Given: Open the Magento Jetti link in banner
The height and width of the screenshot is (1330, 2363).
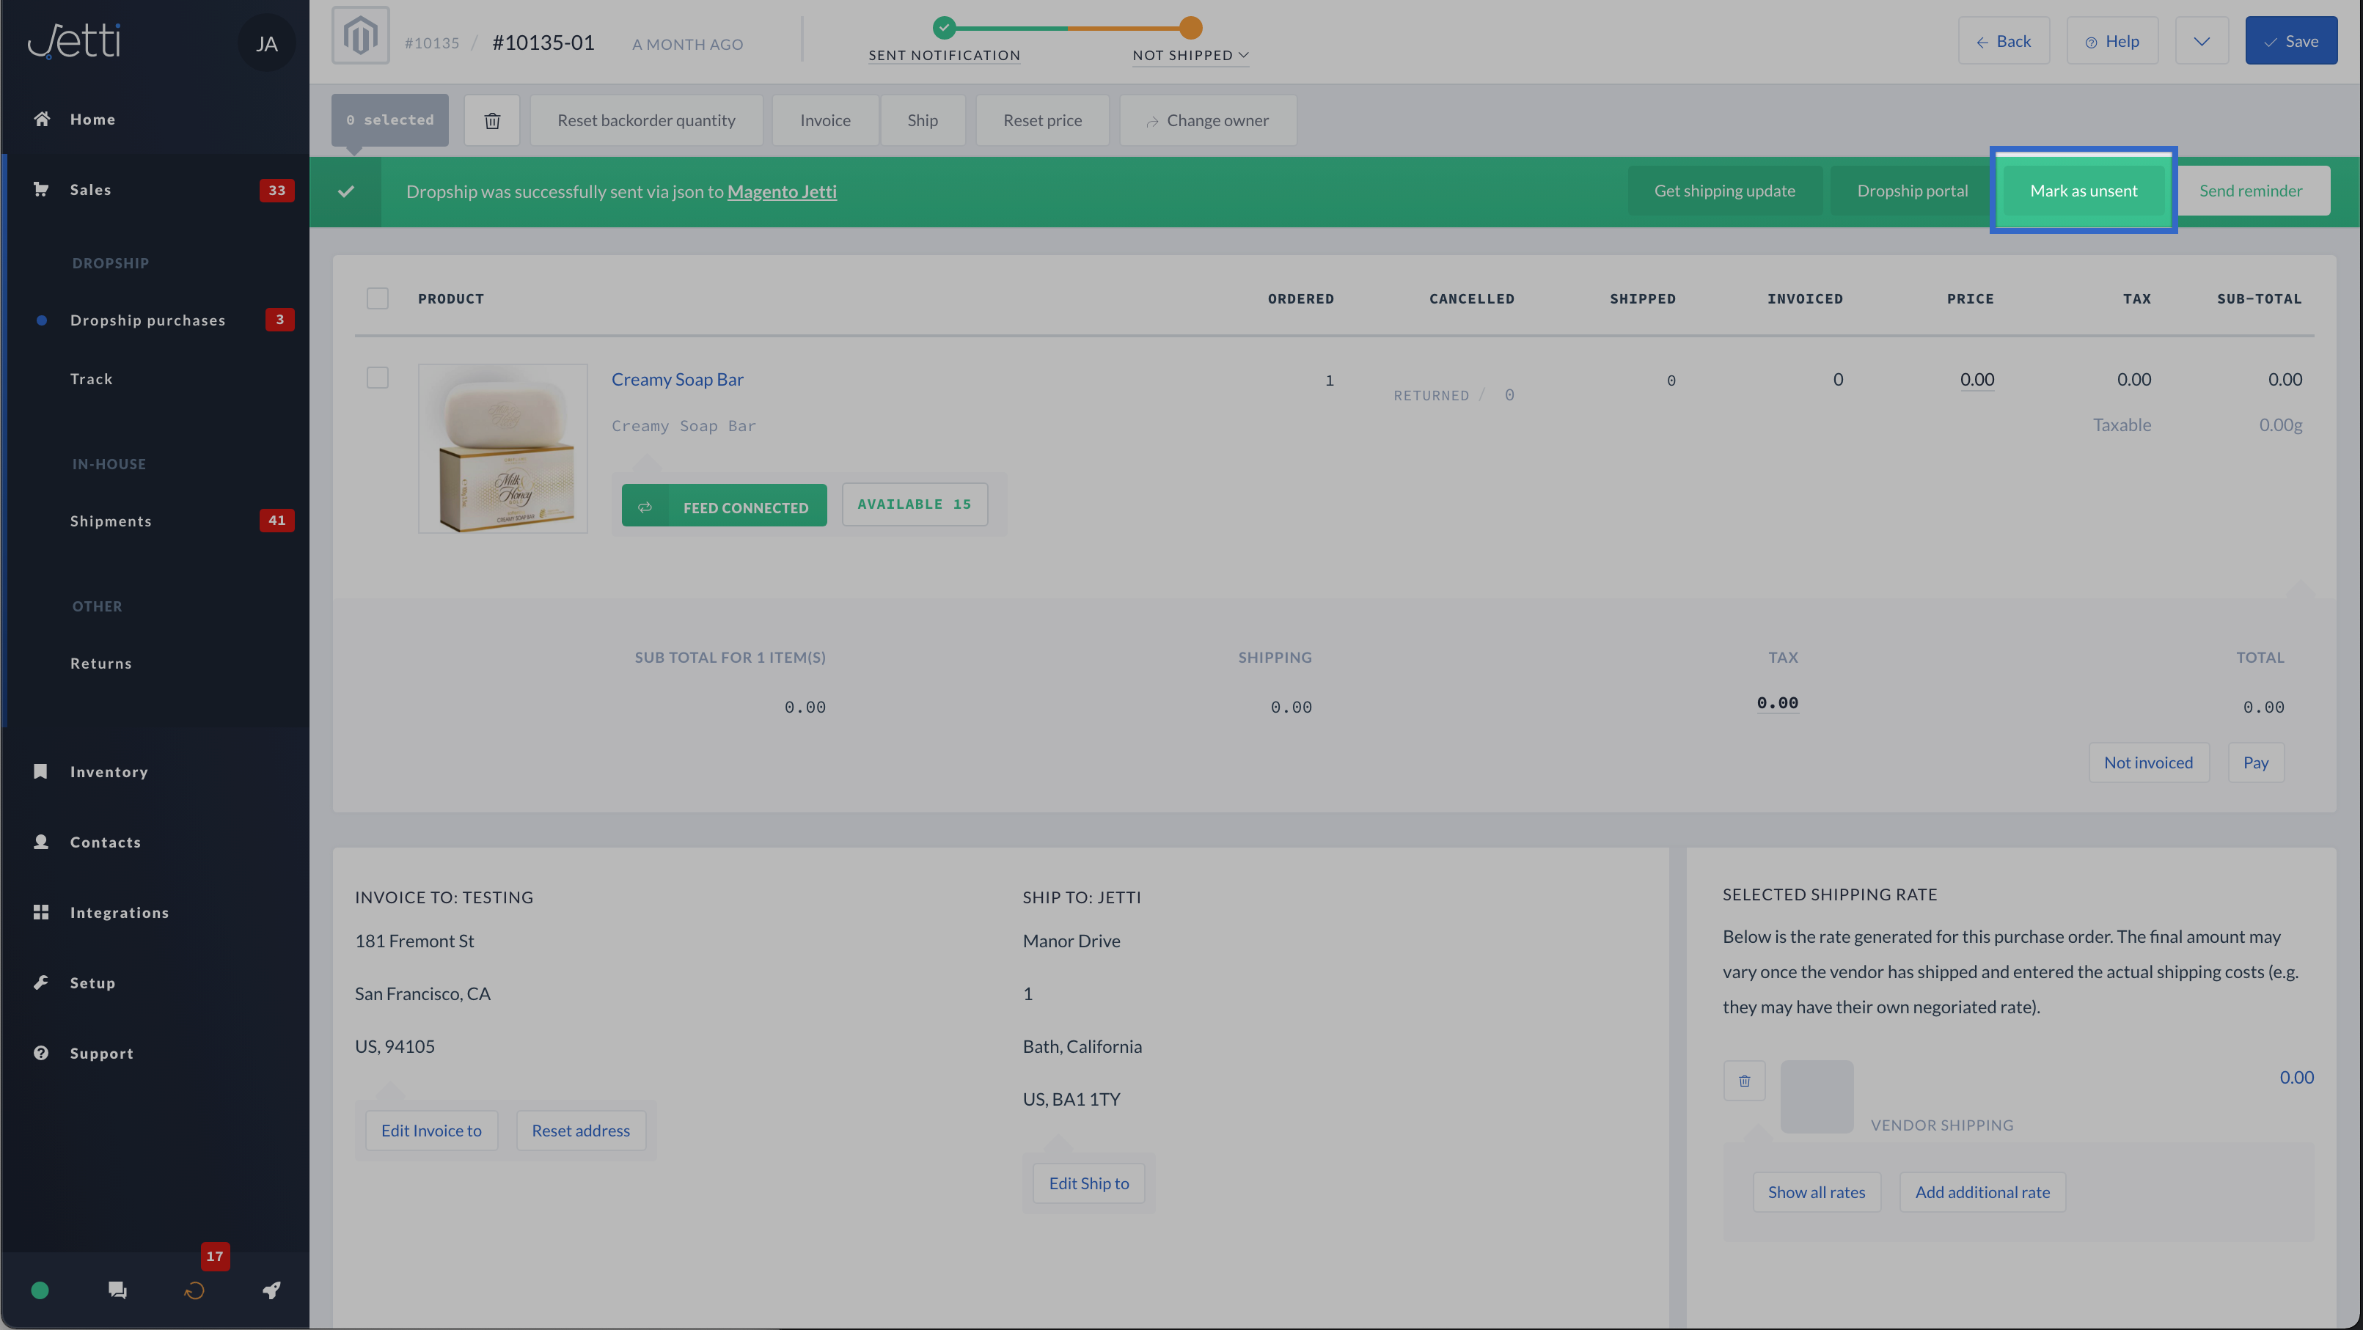Looking at the screenshot, I should 782,191.
